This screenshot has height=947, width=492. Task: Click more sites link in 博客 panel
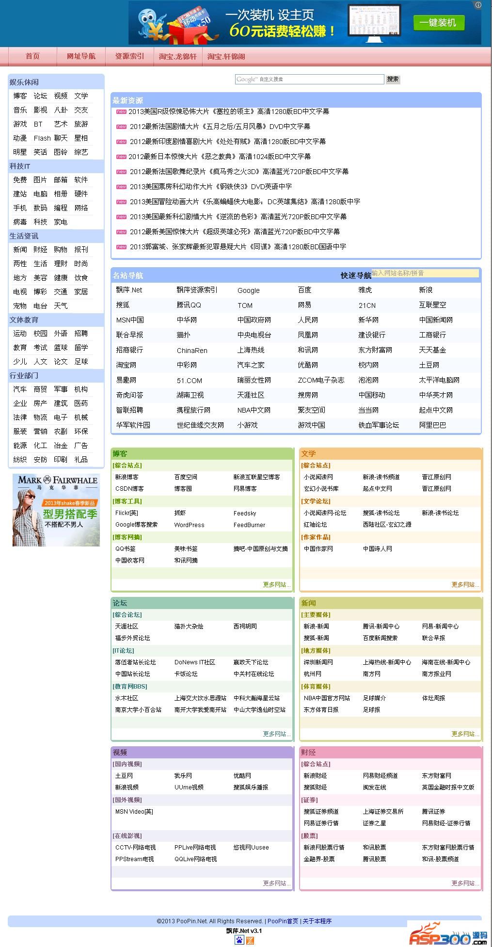pos(276,585)
